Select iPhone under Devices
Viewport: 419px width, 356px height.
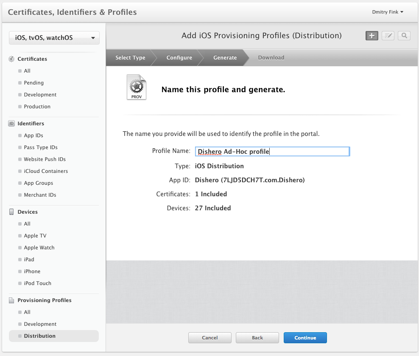(x=32, y=271)
